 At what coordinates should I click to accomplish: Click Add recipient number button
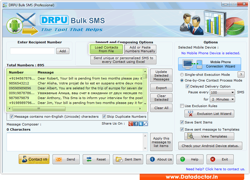[x=63, y=51]
